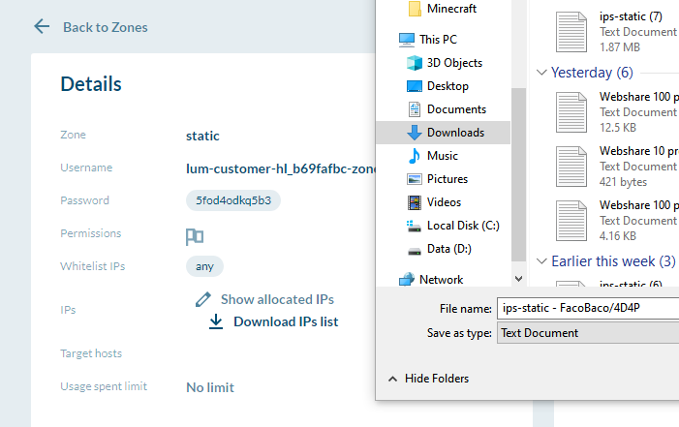The height and width of the screenshot is (427, 679).
Task: Open the Back to Zones link
Action: 106,27
